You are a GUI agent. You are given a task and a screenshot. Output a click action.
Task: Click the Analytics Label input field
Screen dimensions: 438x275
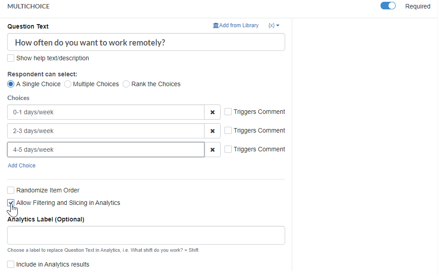coord(146,235)
